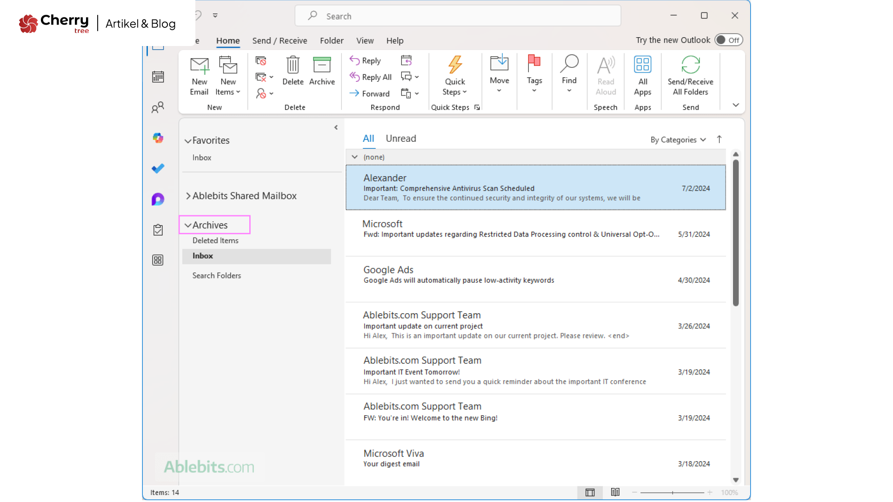Open To Do from the navigation bar
Screen dimensions: 893x502
tap(158, 169)
